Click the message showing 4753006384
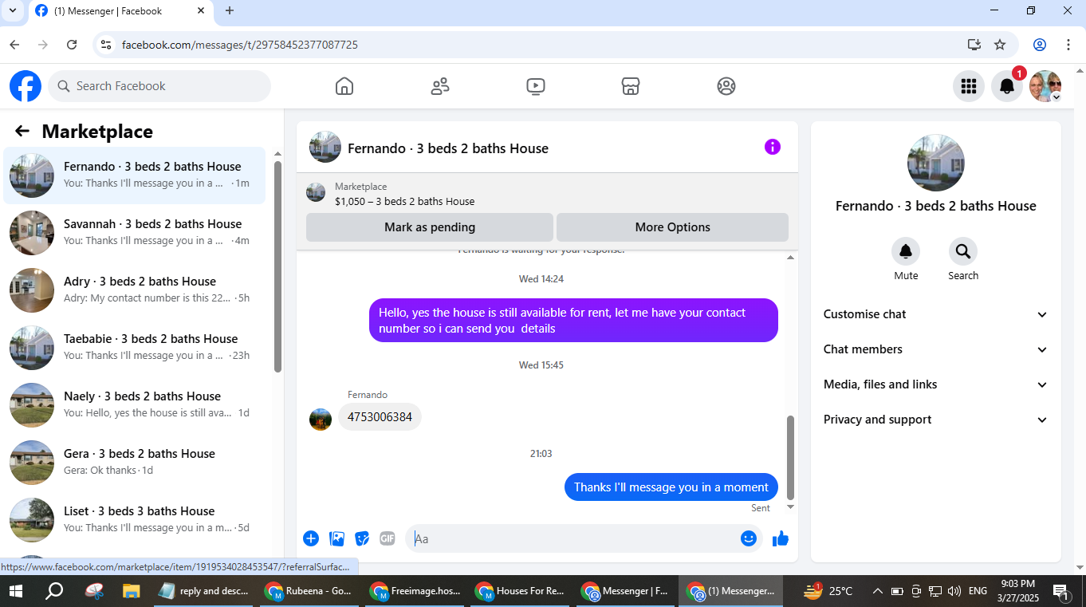Viewport: 1086px width, 607px height. coord(380,417)
